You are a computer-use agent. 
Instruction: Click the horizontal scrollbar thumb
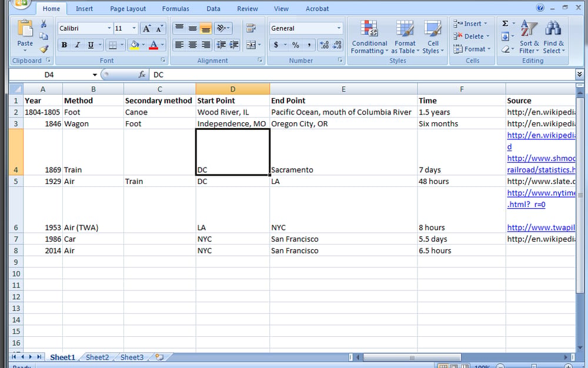pos(412,357)
